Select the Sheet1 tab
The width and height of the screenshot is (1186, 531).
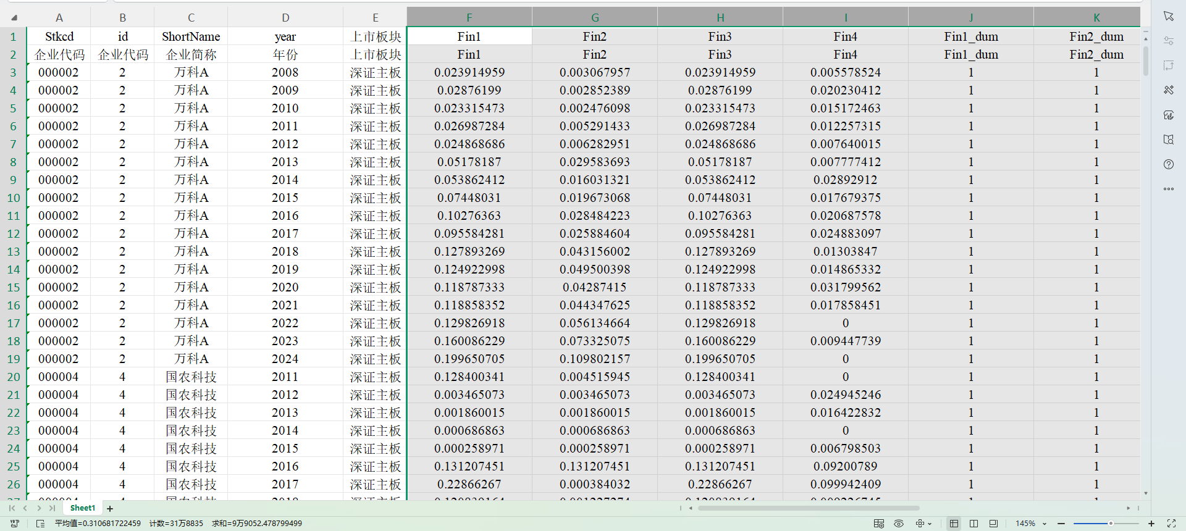(x=83, y=508)
